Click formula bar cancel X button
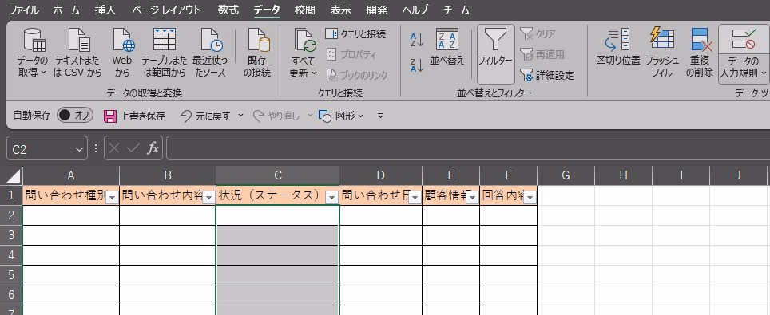This screenshot has width=770, height=315. tap(114, 149)
